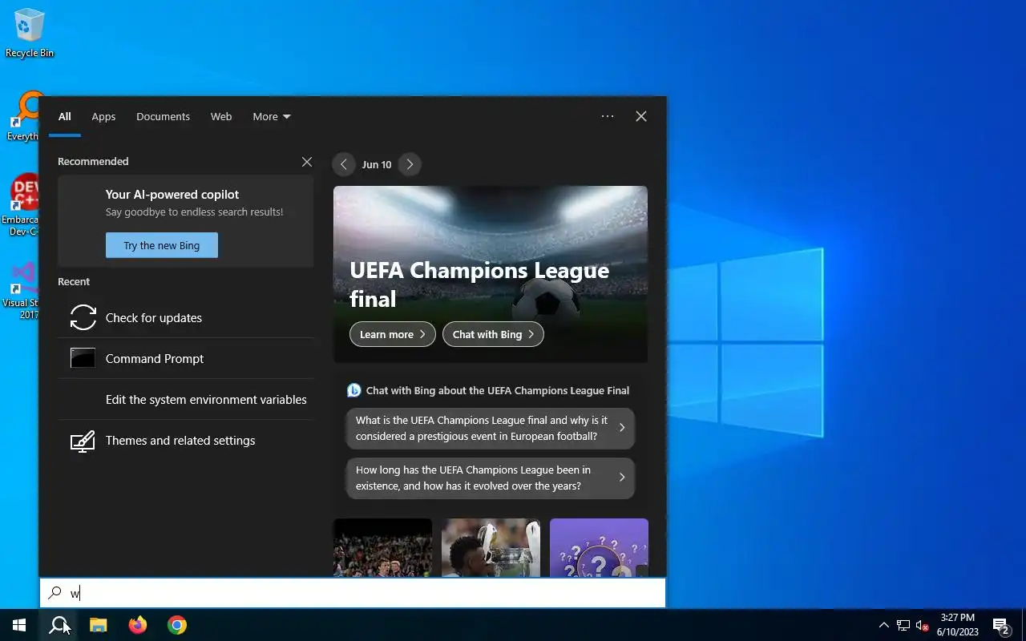The width and height of the screenshot is (1026, 641).
Task: Open Command Prompt recent item
Action: click(185, 358)
